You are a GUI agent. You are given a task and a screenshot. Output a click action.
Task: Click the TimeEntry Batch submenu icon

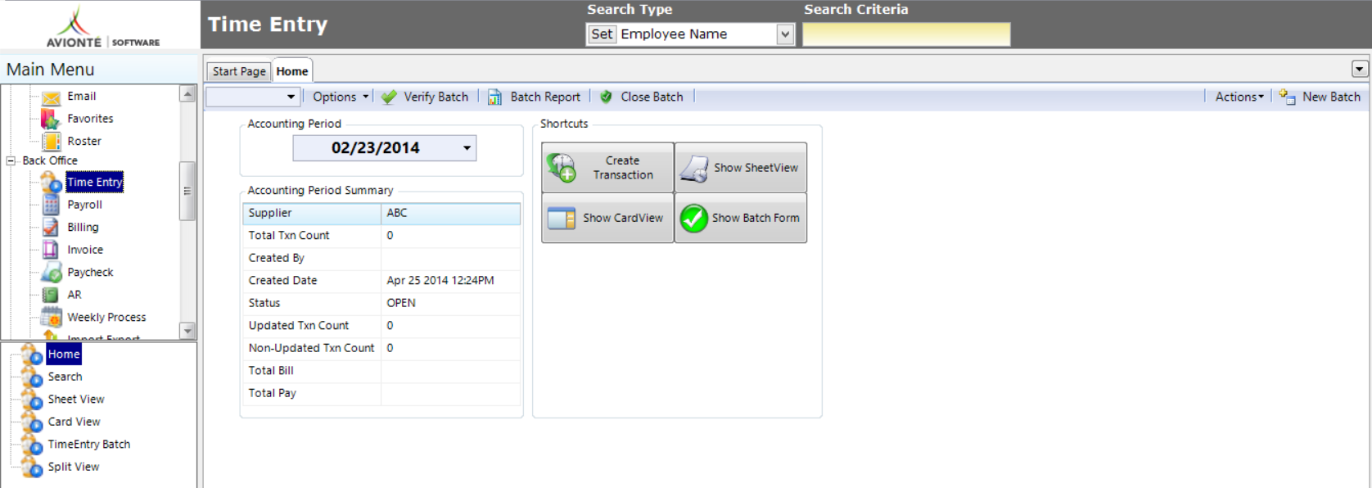[x=33, y=445]
